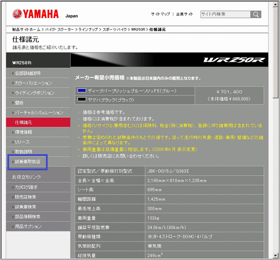The image size is (280, 260).
Task: Click the 1,425mm wheelbase value
Action: coord(156,199)
